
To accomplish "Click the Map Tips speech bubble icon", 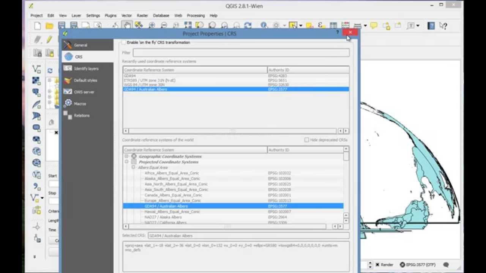I will 374,25.
